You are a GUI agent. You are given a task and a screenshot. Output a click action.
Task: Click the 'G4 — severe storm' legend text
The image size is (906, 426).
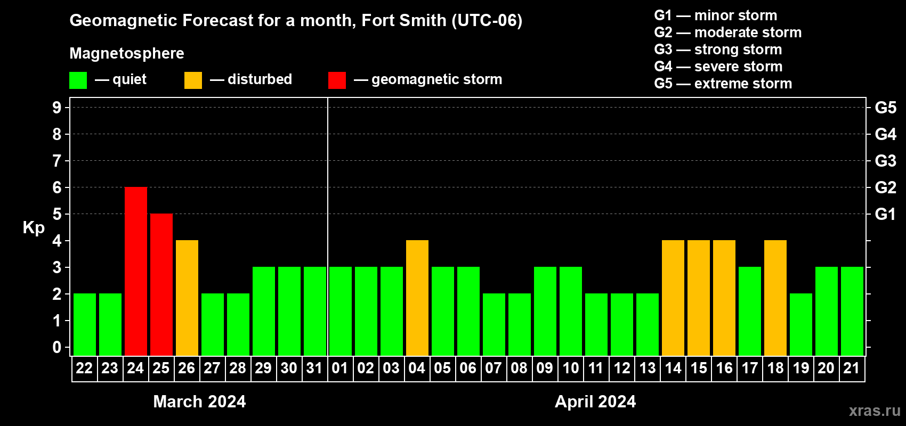tap(718, 67)
